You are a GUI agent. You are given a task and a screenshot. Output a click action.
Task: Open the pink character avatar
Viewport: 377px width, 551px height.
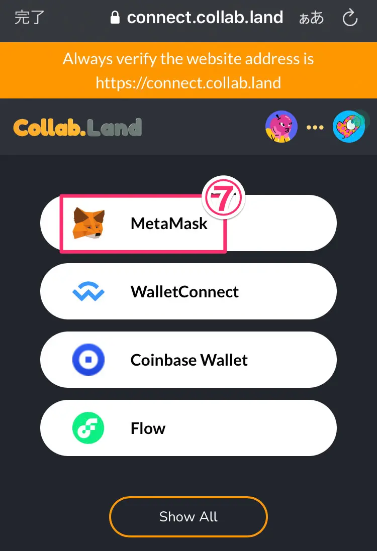click(281, 127)
